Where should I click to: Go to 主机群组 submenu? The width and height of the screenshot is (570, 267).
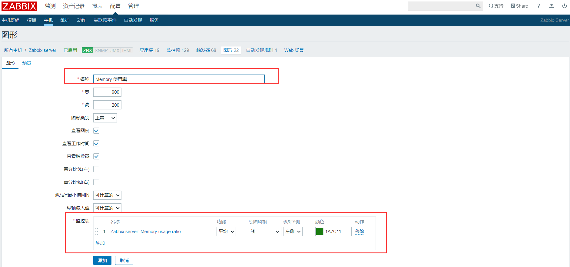click(11, 20)
